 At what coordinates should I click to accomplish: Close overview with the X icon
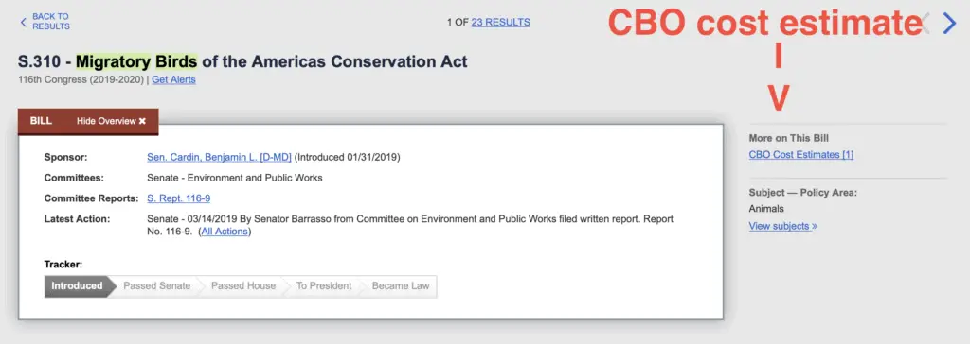click(x=142, y=121)
